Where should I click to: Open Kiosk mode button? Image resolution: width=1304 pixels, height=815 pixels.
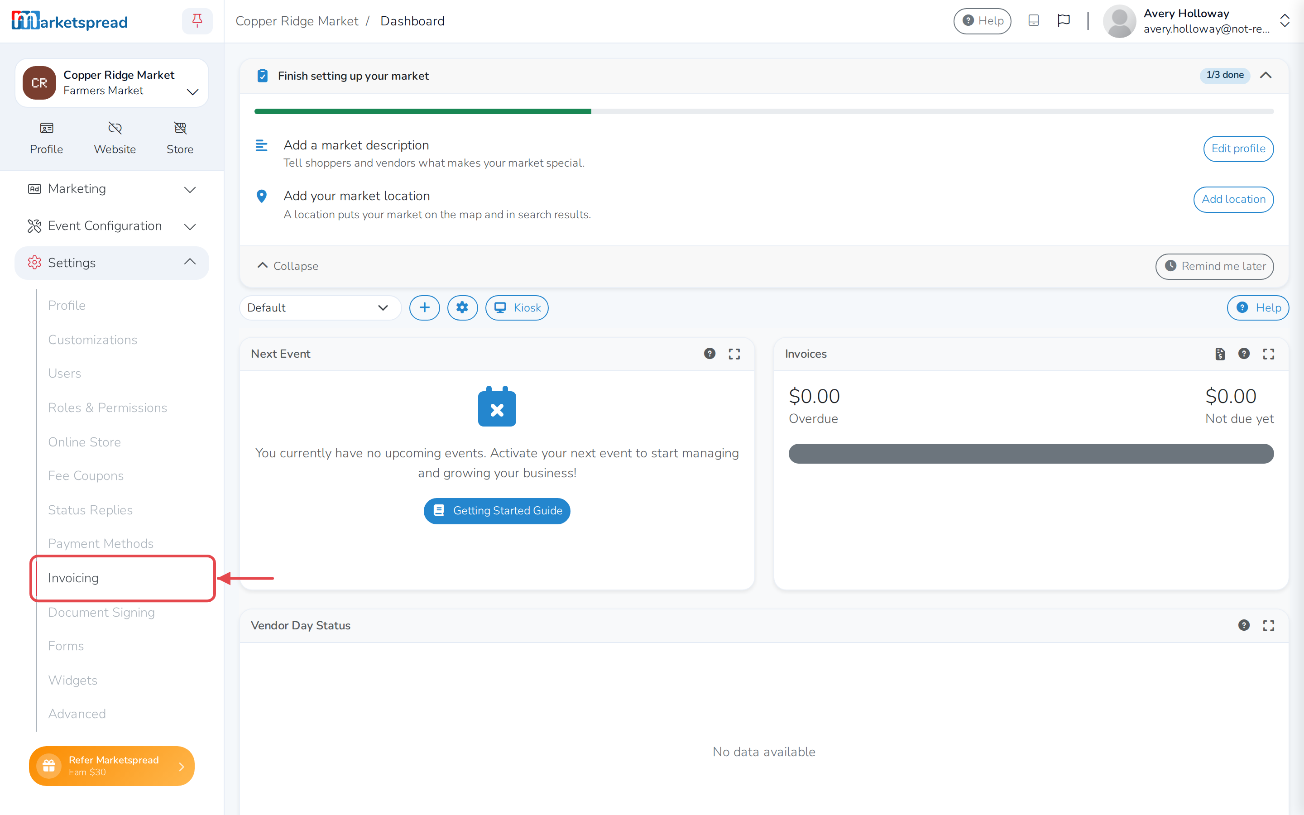pos(517,308)
